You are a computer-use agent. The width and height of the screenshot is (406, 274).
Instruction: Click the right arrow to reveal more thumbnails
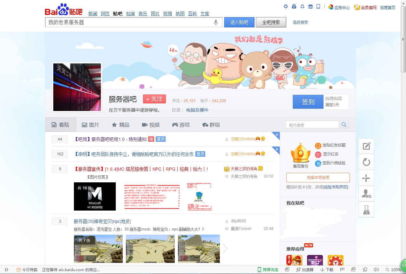tap(225, 249)
